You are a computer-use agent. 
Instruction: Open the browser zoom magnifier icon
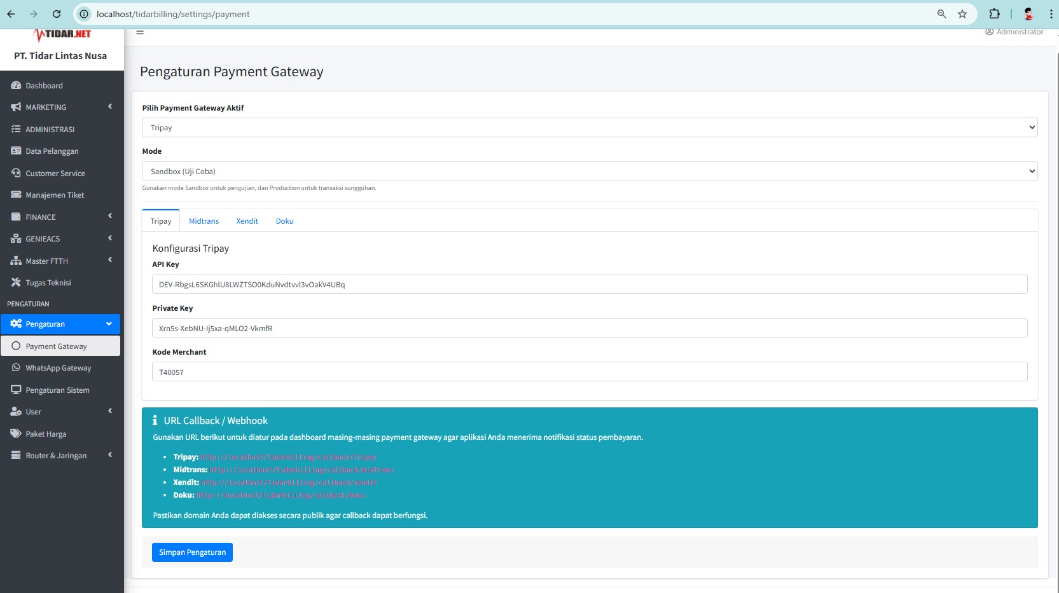(941, 14)
